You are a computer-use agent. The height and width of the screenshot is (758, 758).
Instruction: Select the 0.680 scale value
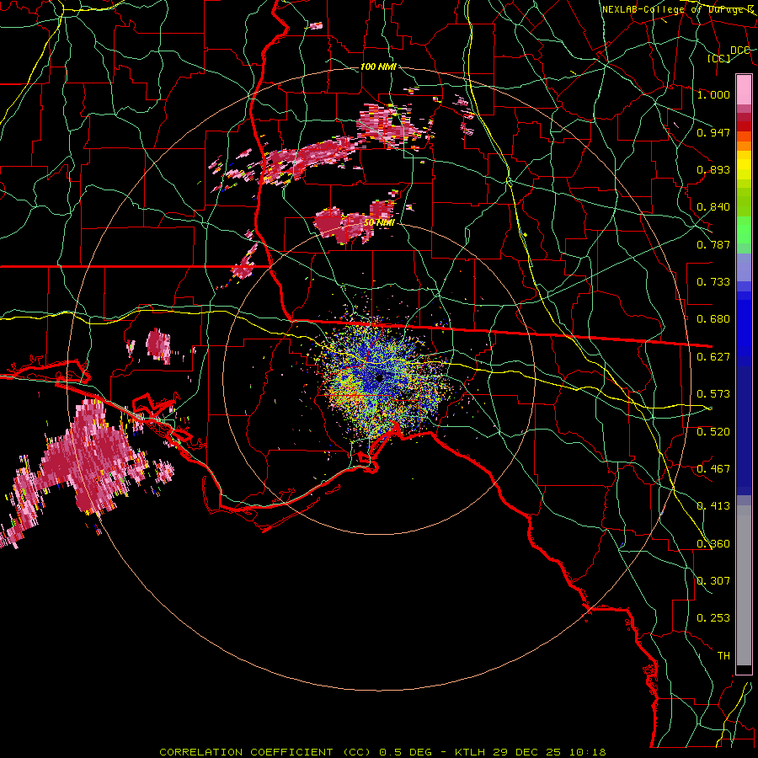click(713, 319)
